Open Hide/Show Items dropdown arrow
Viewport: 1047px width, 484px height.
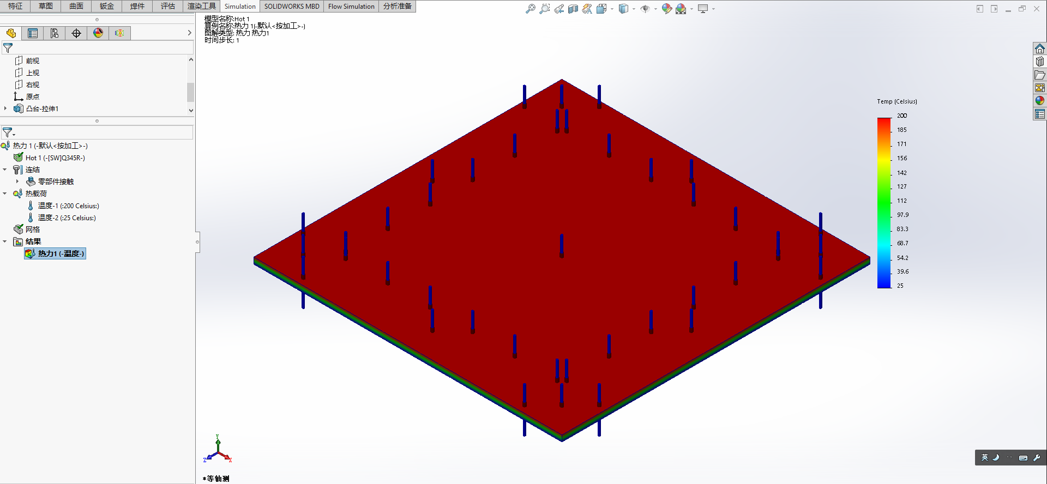tap(655, 9)
